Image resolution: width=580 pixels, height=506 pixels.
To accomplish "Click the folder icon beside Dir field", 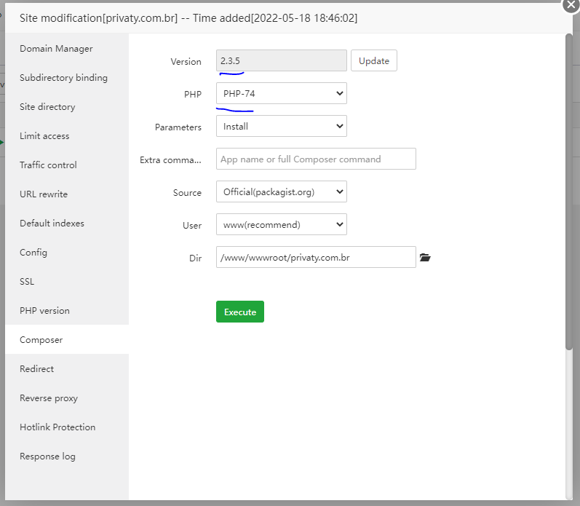I will (426, 258).
